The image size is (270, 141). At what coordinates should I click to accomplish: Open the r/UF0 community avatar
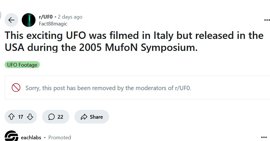29,20
